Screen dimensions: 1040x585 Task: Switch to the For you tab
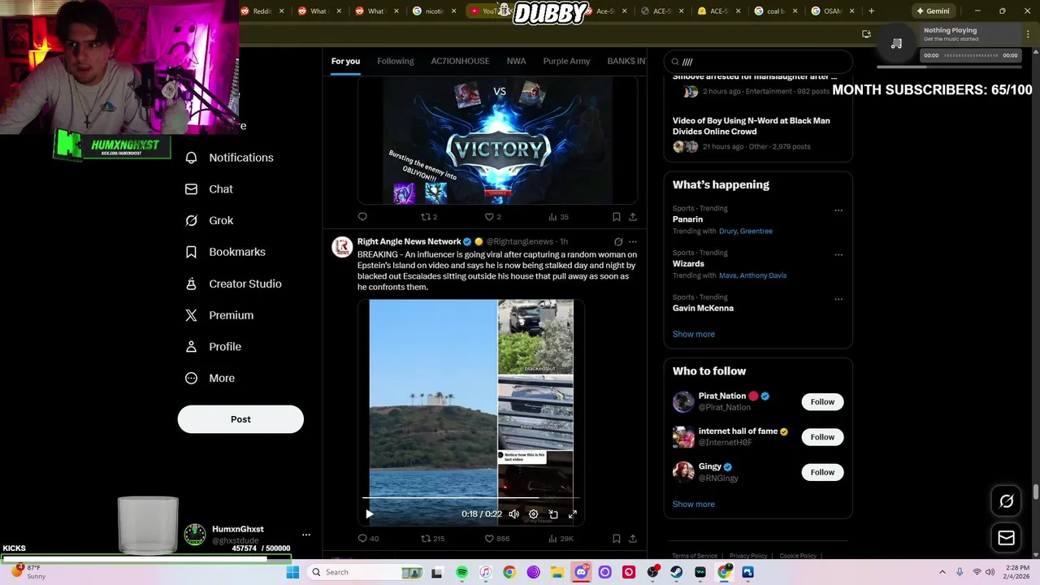tap(345, 61)
